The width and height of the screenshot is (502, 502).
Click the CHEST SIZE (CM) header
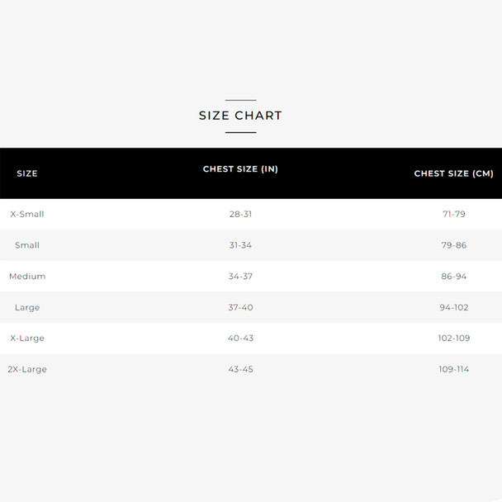pyautogui.click(x=453, y=173)
